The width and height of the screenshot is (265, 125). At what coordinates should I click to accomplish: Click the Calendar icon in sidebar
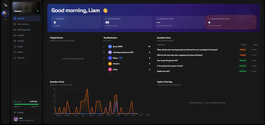(x=15, y=41)
